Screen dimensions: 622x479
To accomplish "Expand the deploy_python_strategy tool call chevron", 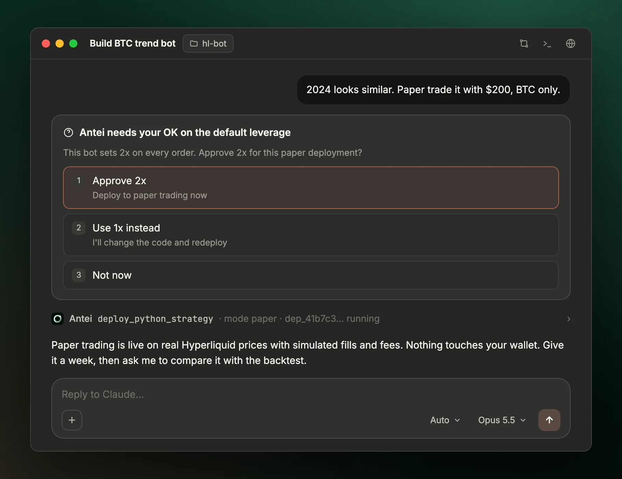I will [x=568, y=319].
